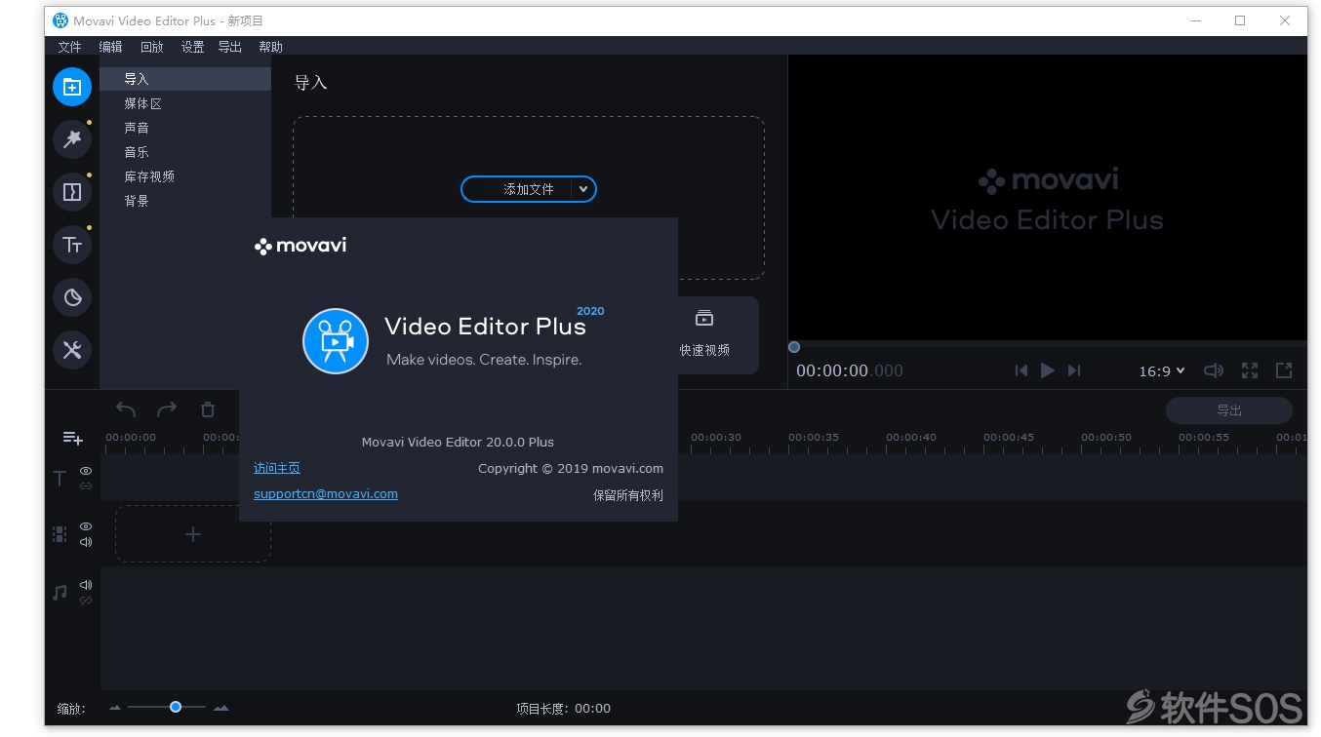Click the plus placeholder on video track

tap(193, 533)
